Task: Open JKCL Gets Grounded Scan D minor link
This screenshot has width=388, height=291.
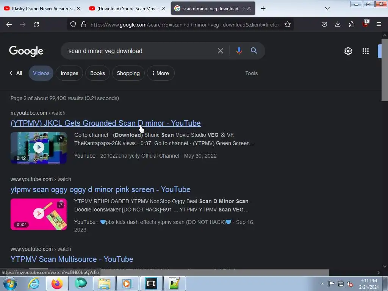Action: 105,123
